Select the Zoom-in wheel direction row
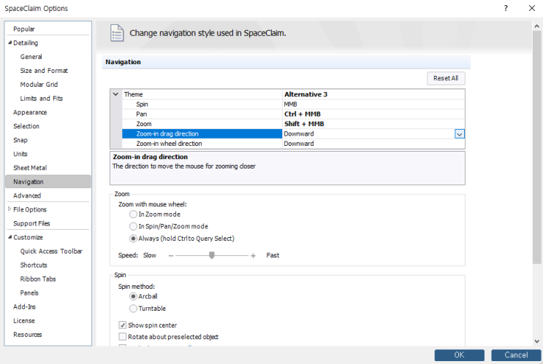Image resolution: width=543 pixels, height=364 pixels. tap(293, 144)
